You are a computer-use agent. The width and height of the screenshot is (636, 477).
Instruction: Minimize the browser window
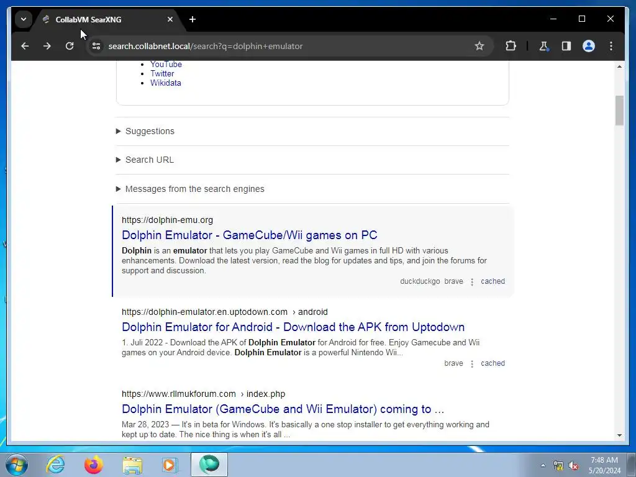pyautogui.click(x=553, y=19)
